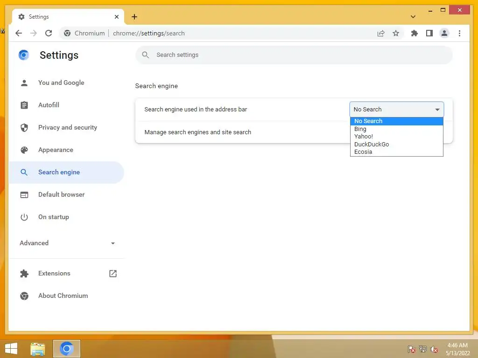The width and height of the screenshot is (478, 358).
Task: Click the palette icon beside Appearance
Action: tap(24, 150)
